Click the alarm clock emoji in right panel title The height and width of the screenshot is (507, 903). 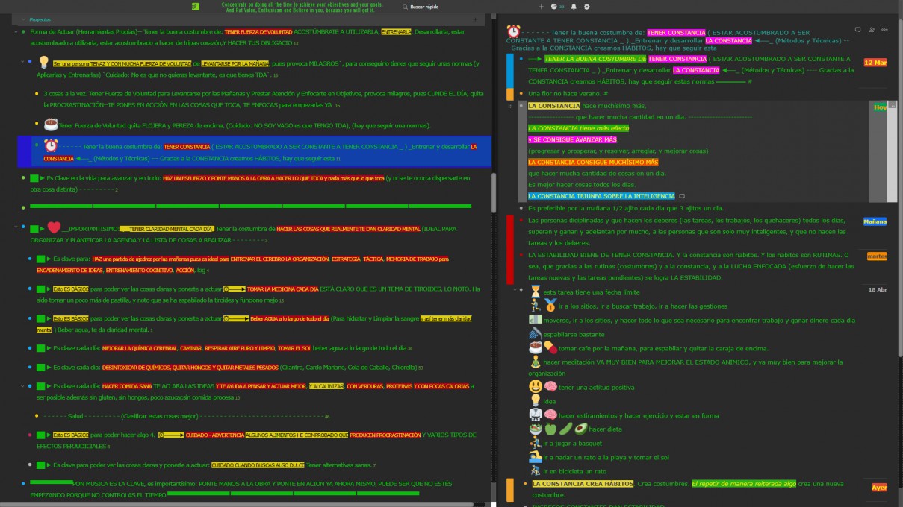pyautogui.click(x=513, y=31)
